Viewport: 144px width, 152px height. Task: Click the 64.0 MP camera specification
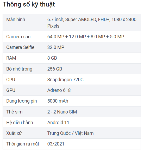(86, 37)
